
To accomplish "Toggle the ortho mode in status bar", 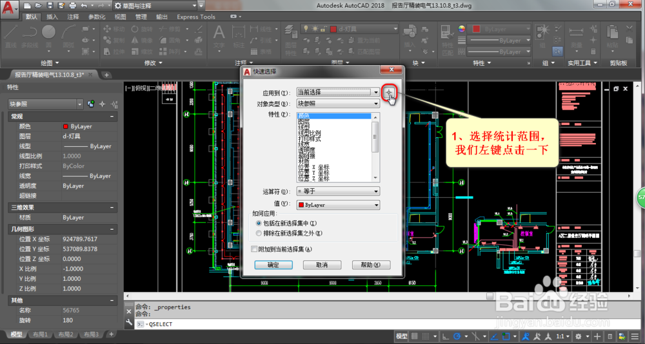I will pyautogui.click(x=446, y=336).
